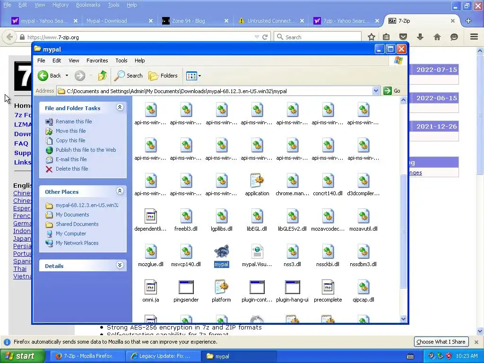Click the explorer Search toolbar button
The image size is (484, 363).
coord(129,76)
